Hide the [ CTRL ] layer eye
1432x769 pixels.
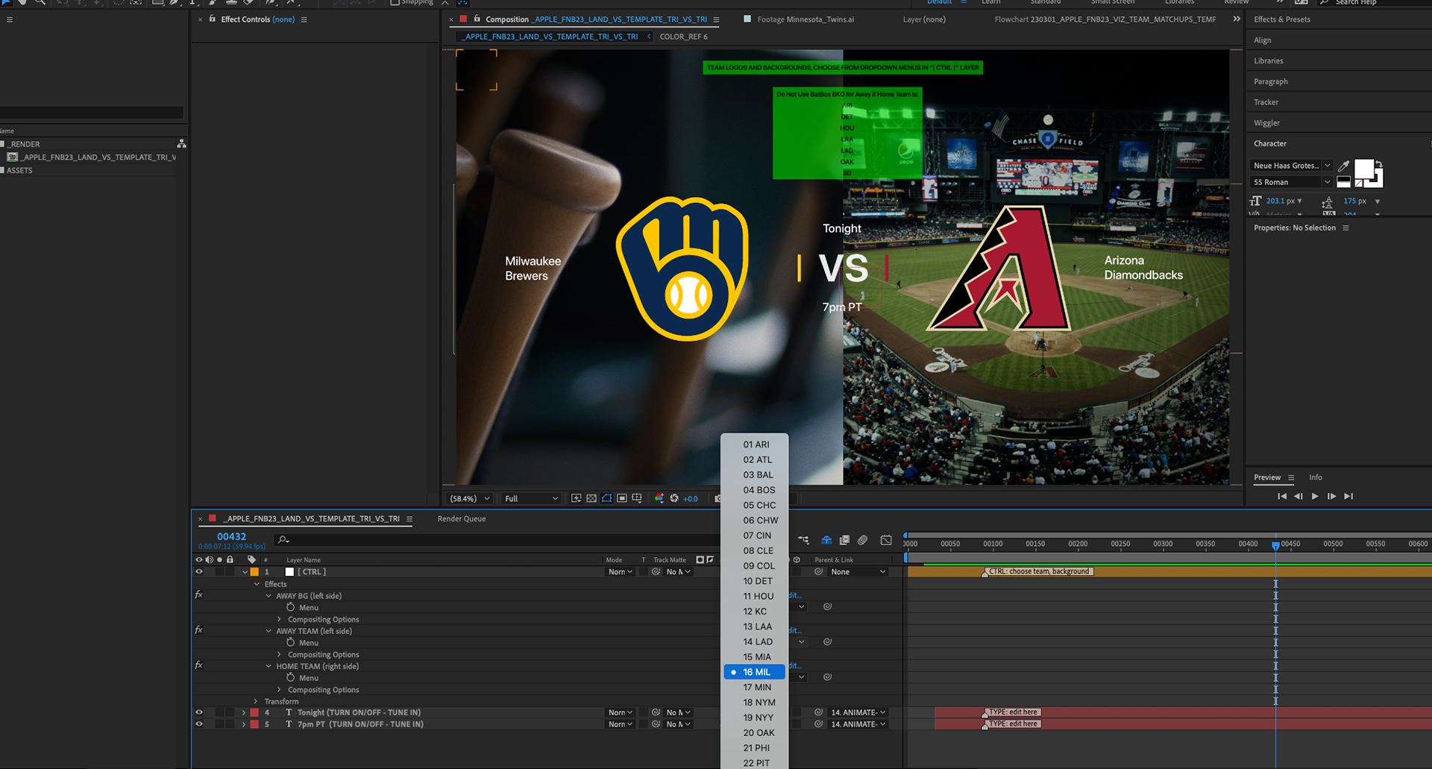tap(199, 572)
